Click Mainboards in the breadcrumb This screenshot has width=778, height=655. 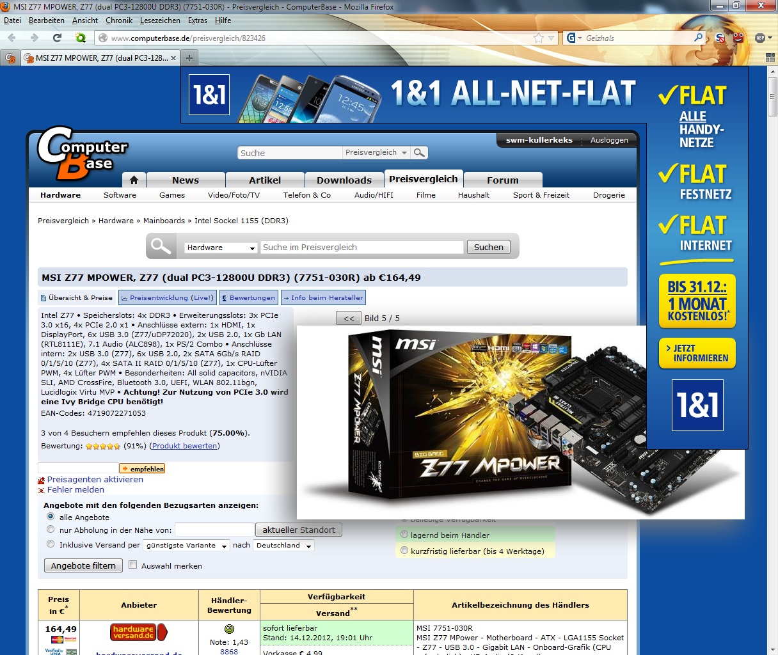coord(164,221)
